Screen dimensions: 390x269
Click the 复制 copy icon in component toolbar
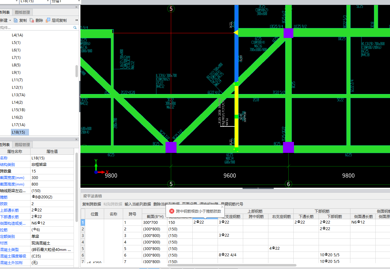click(16, 20)
